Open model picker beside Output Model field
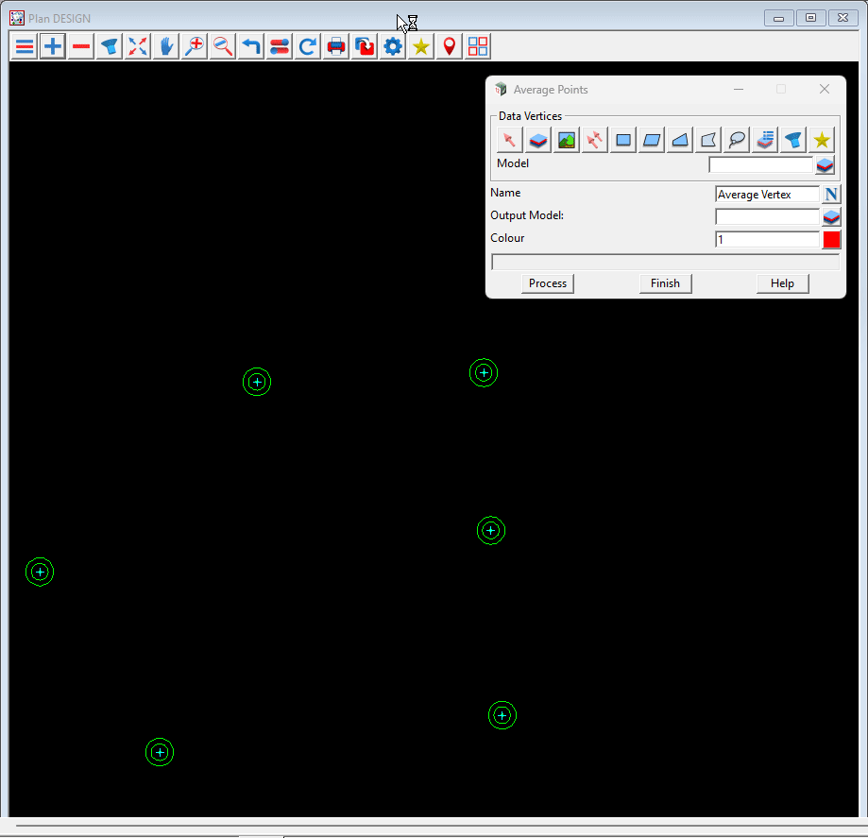The width and height of the screenshot is (868, 838). [x=831, y=217]
